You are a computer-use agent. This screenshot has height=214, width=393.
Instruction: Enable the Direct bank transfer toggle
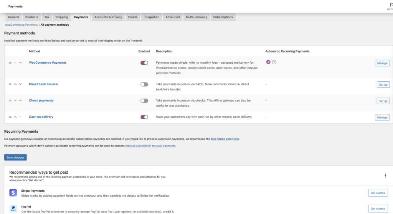click(144, 84)
